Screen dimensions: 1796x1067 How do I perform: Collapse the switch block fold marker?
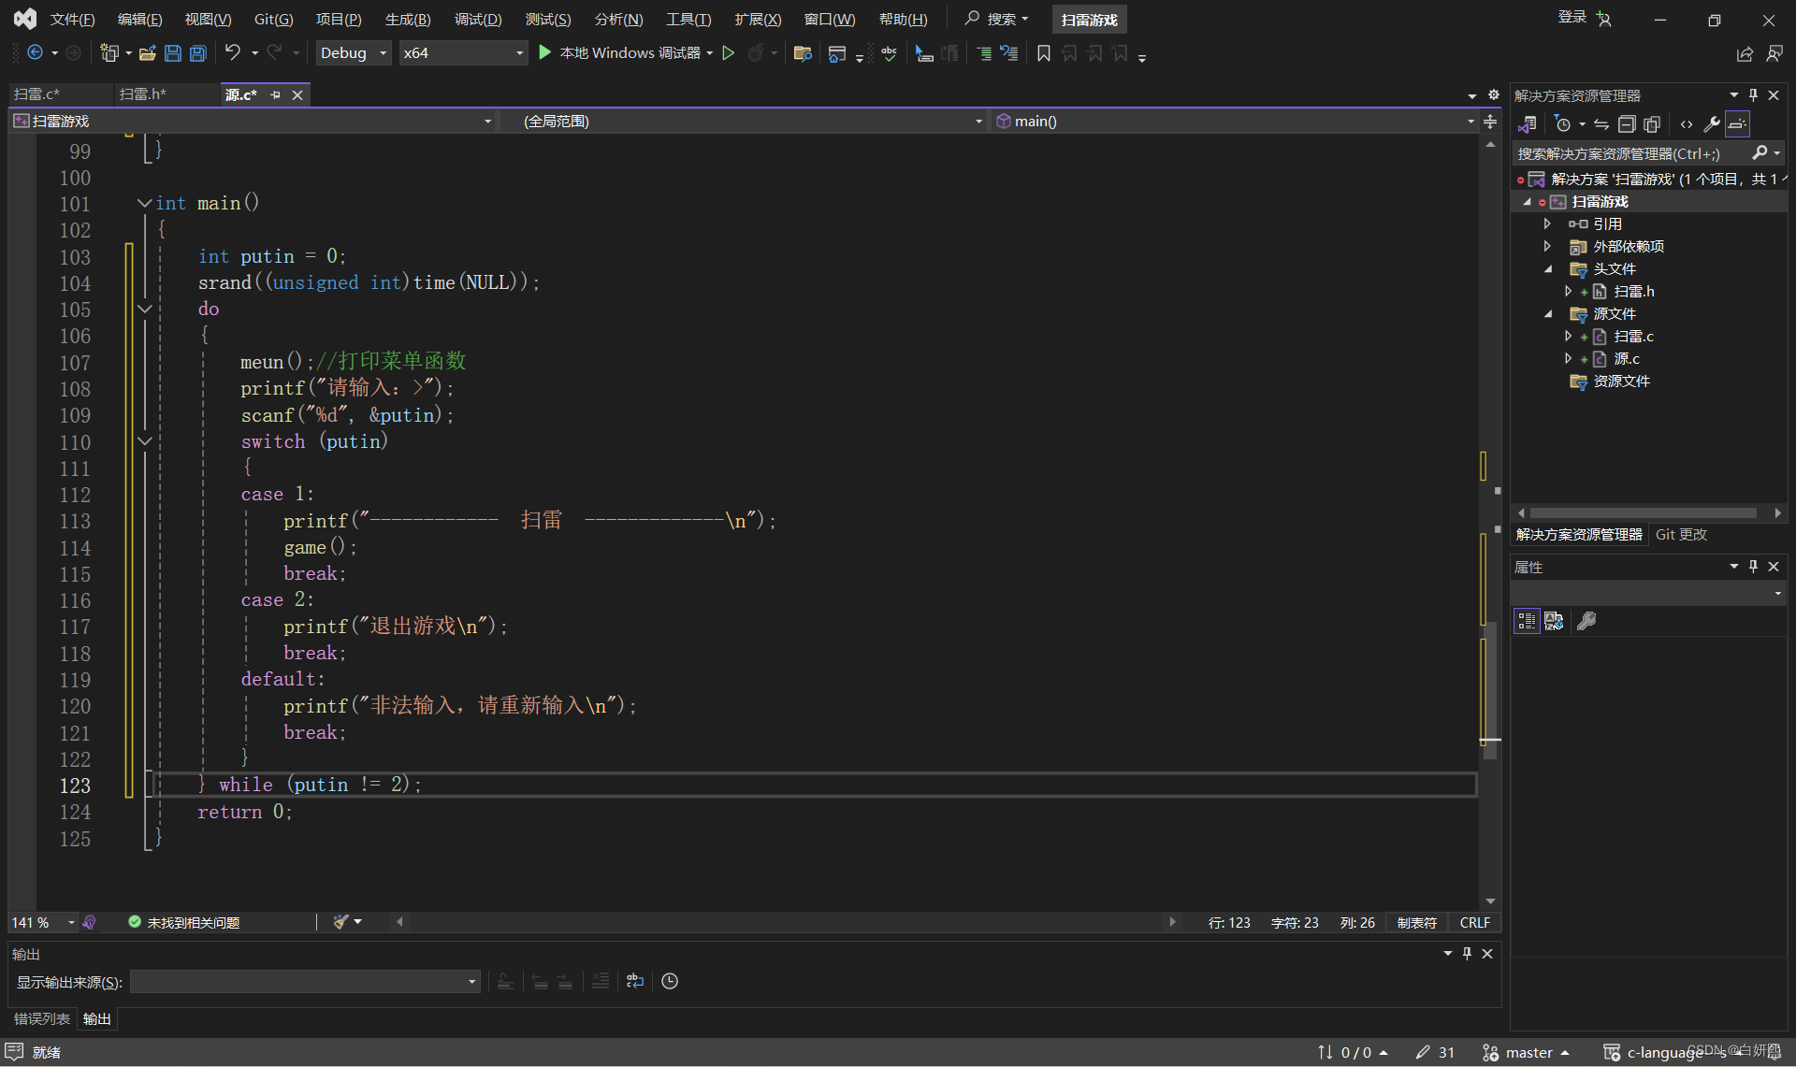point(144,441)
